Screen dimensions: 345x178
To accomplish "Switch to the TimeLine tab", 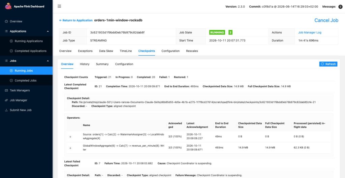I will (126, 51).
